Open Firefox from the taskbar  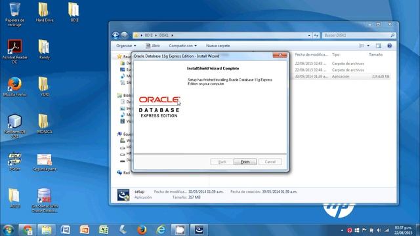click(x=142, y=230)
